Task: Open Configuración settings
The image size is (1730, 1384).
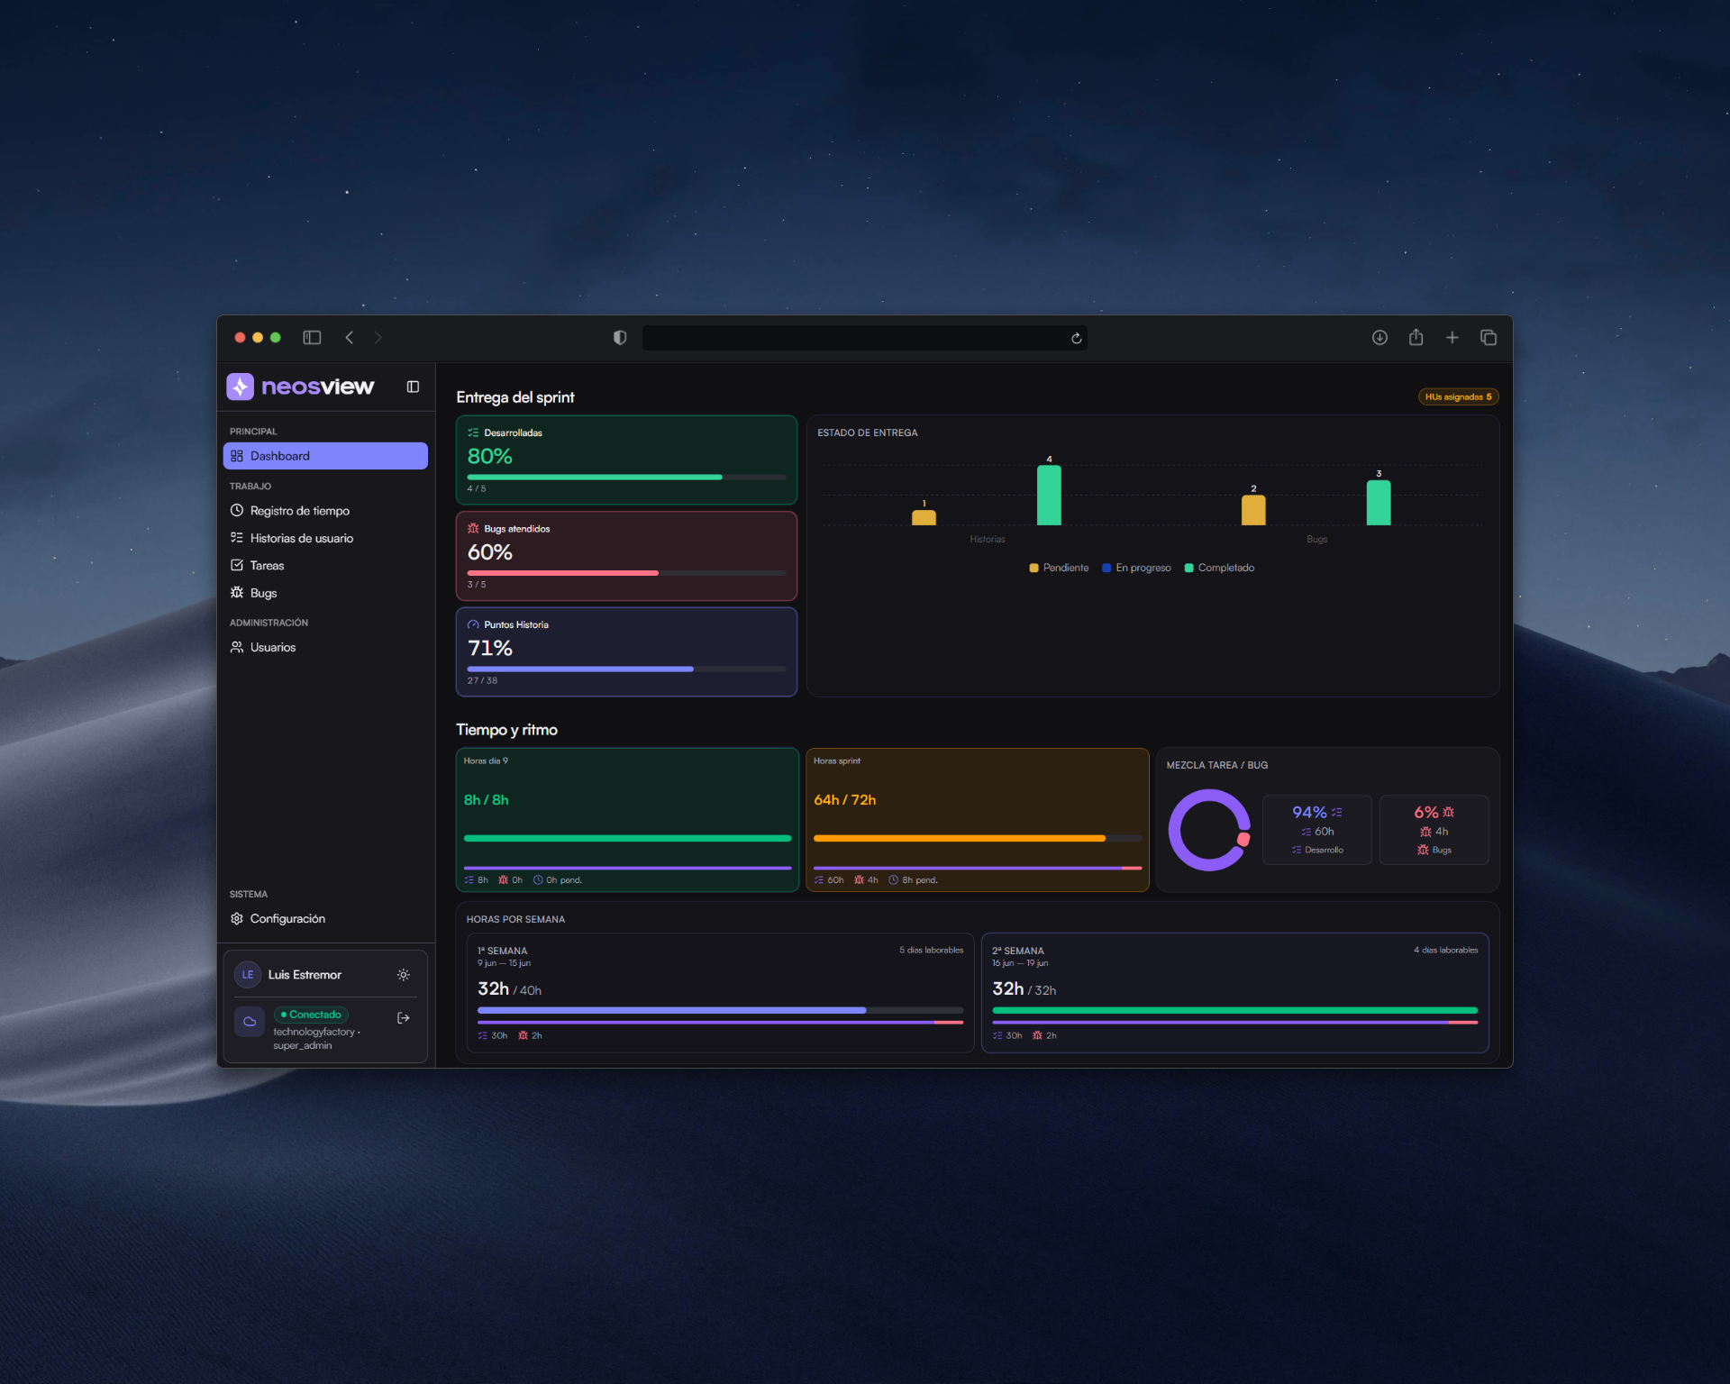Action: pos(325,918)
